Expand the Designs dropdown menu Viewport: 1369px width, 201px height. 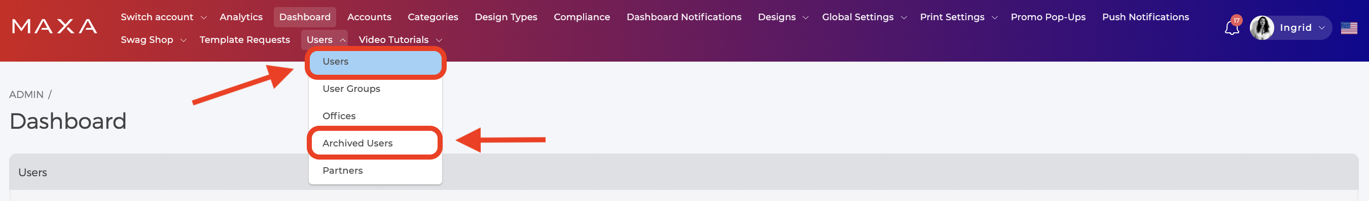click(782, 17)
